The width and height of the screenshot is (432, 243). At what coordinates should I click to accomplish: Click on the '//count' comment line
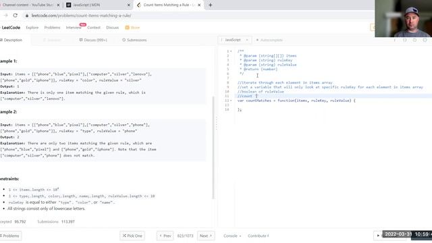tap(245, 96)
